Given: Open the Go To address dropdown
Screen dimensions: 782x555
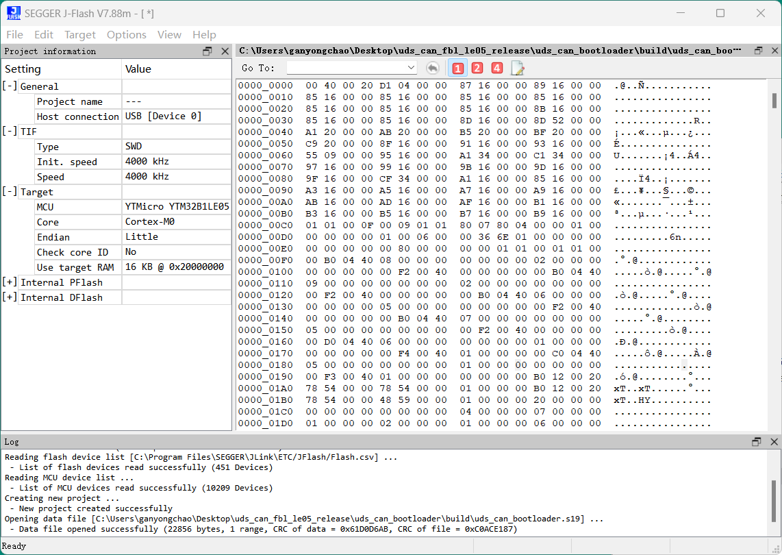Looking at the screenshot, I should coord(411,67).
